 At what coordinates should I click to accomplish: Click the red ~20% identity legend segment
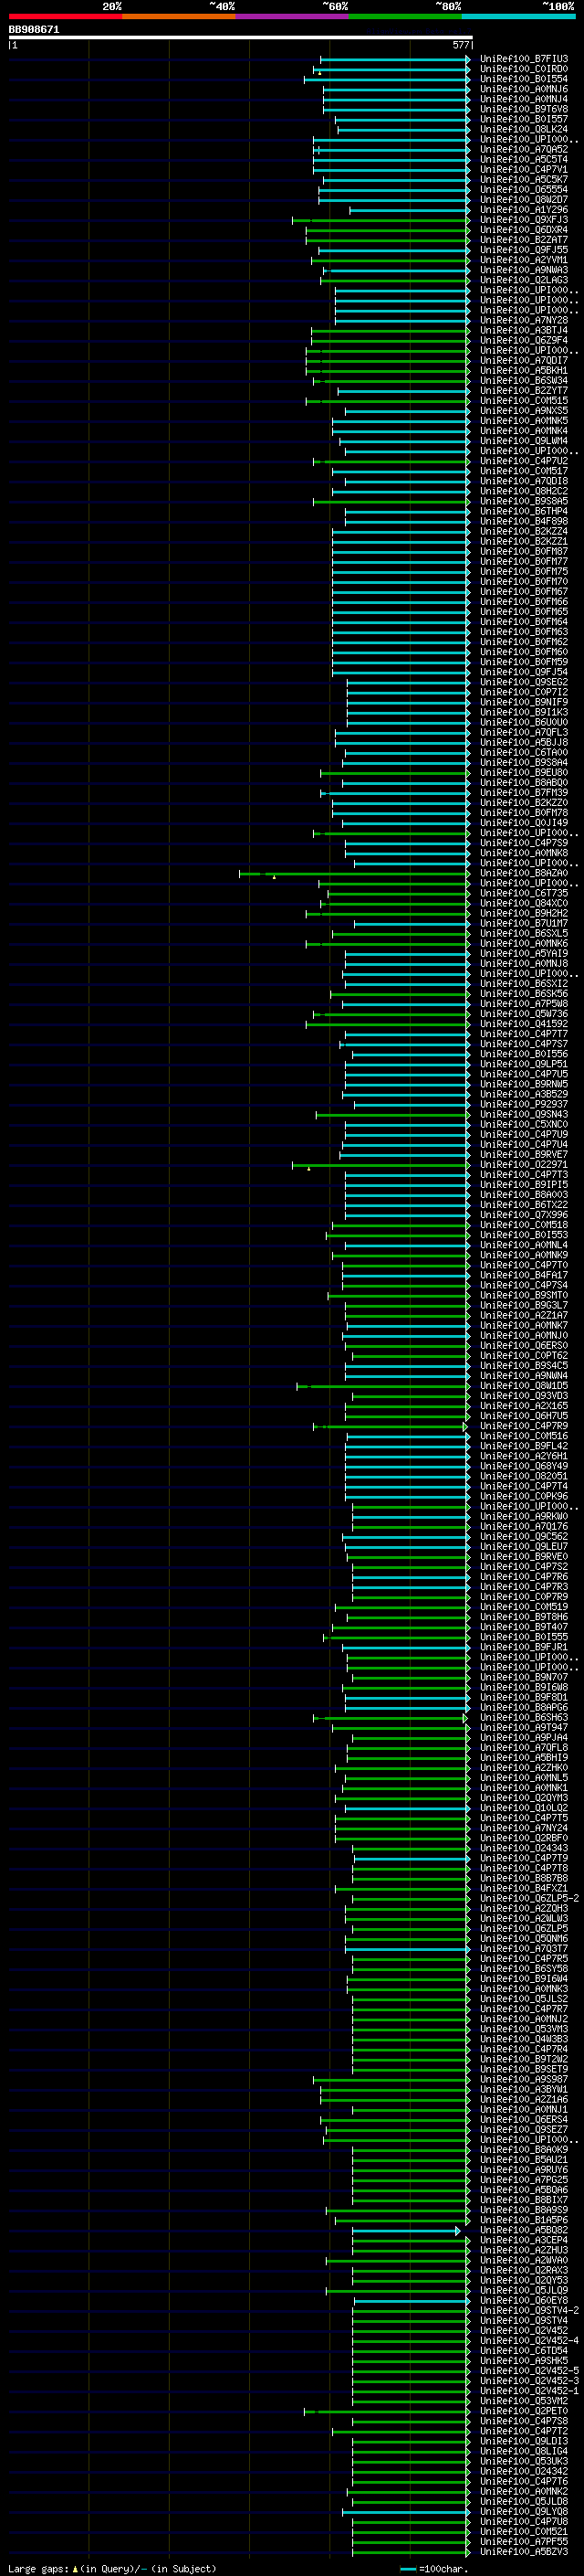pyautogui.click(x=65, y=16)
